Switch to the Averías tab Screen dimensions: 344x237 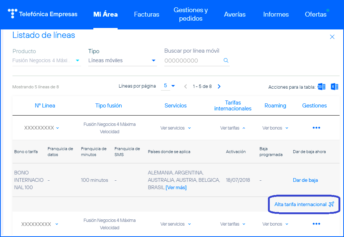tap(234, 15)
